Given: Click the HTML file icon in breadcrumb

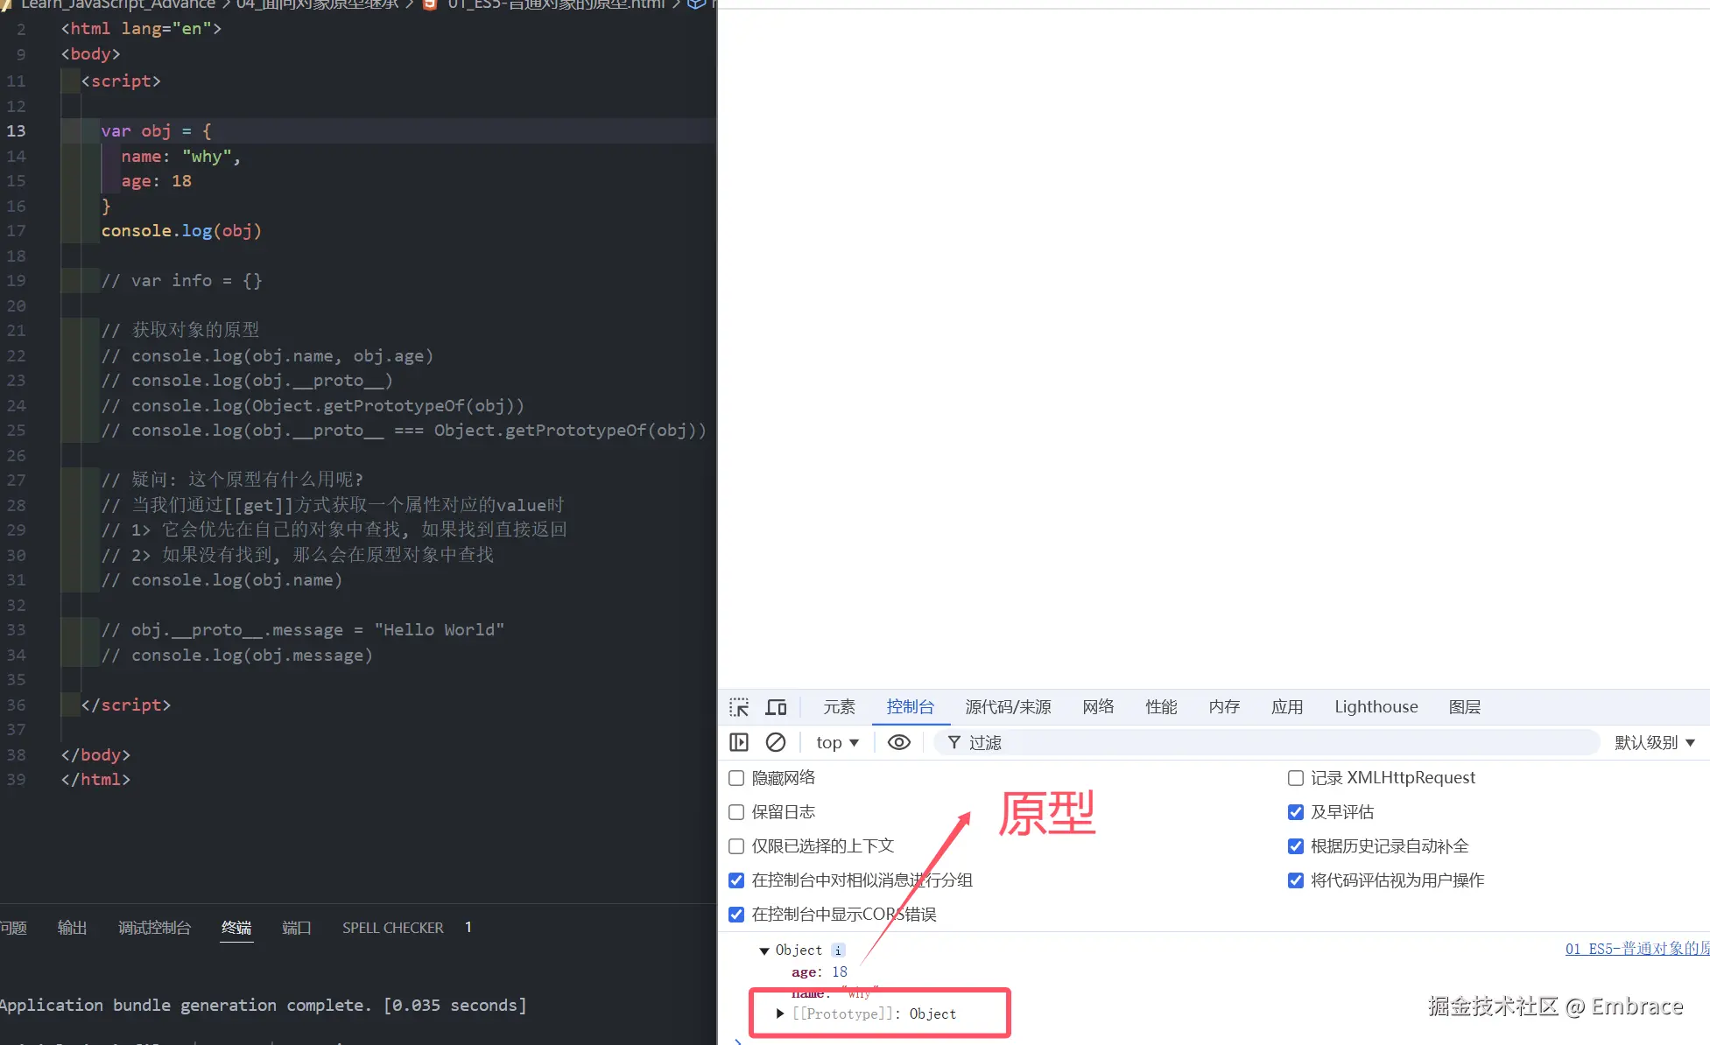Looking at the screenshot, I should click(430, 4).
